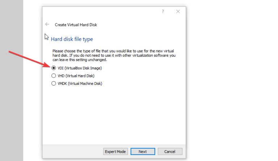Click the gray sidebar strip on the left
278x161 pixels.
point(12,80)
